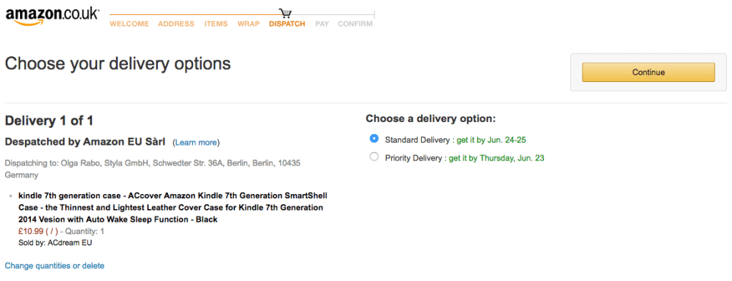The image size is (732, 281).
Task: Click the amazon.co.uk logo
Action: pos(52,16)
